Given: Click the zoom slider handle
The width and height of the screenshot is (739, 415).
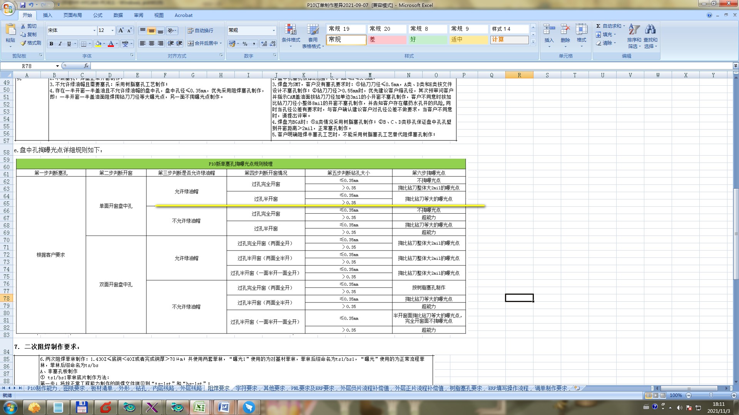Looking at the screenshot, I should [711, 395].
